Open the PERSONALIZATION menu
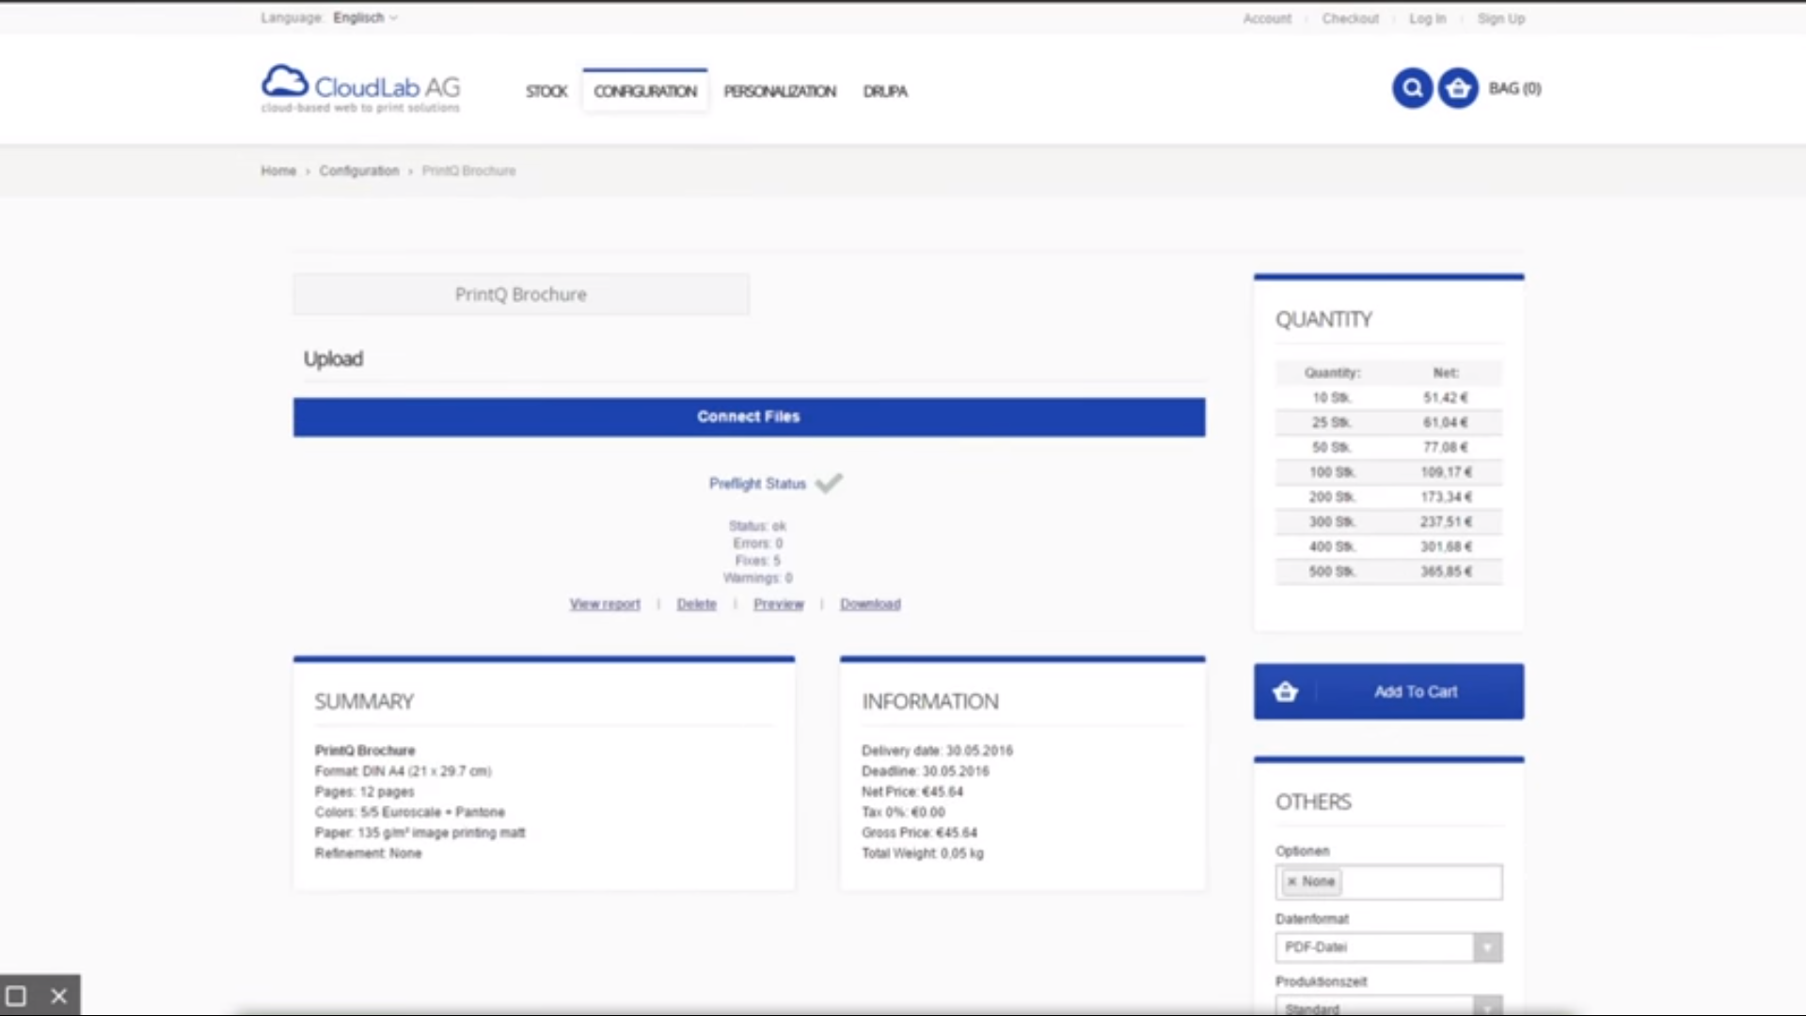The width and height of the screenshot is (1806, 1016). coord(780,91)
